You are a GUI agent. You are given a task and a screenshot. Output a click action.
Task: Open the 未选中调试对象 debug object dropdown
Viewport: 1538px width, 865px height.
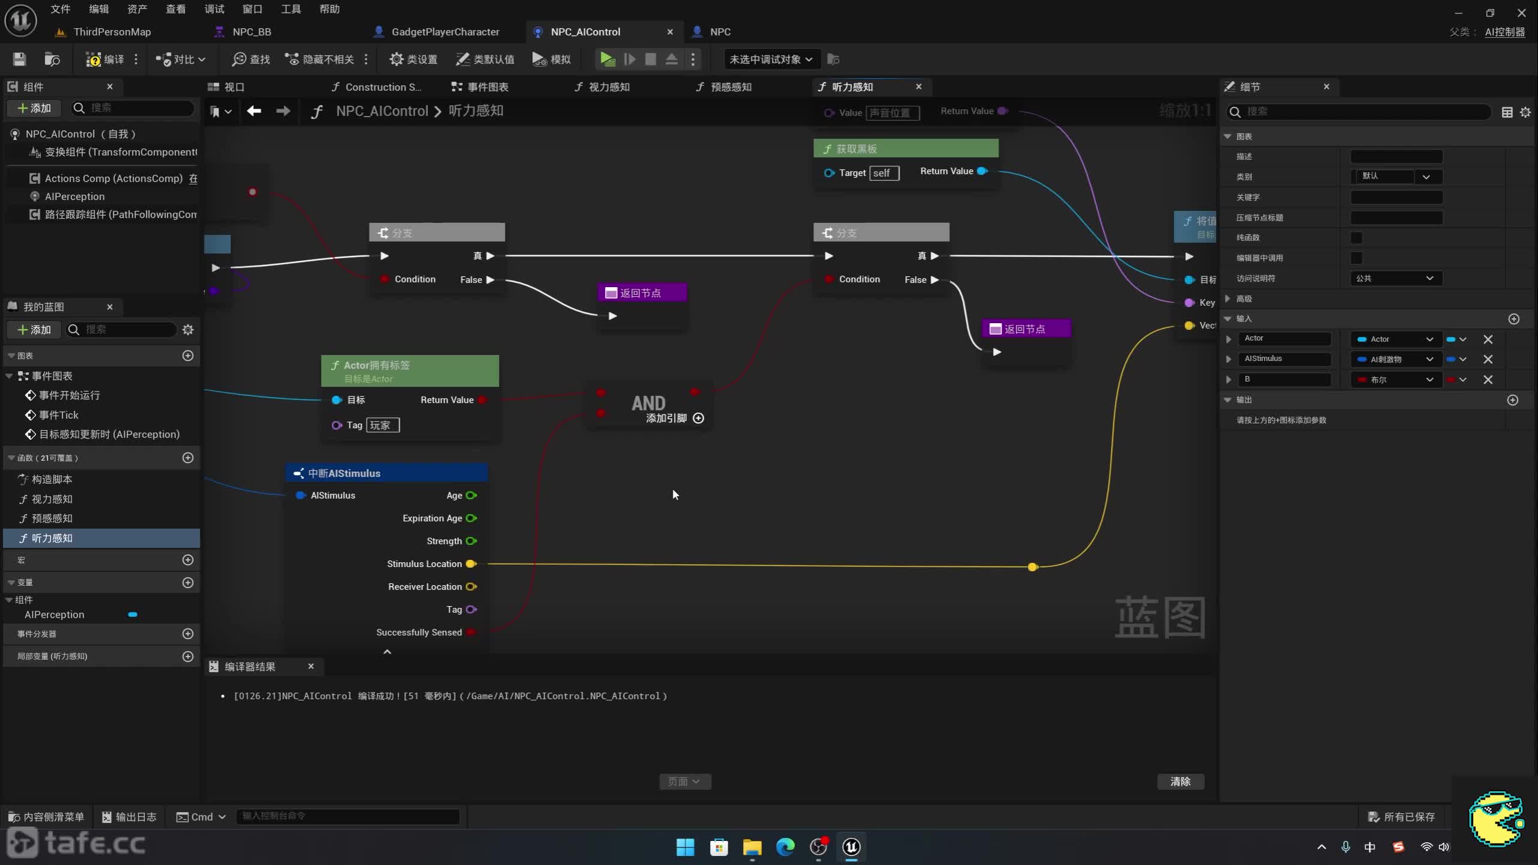(x=771, y=59)
